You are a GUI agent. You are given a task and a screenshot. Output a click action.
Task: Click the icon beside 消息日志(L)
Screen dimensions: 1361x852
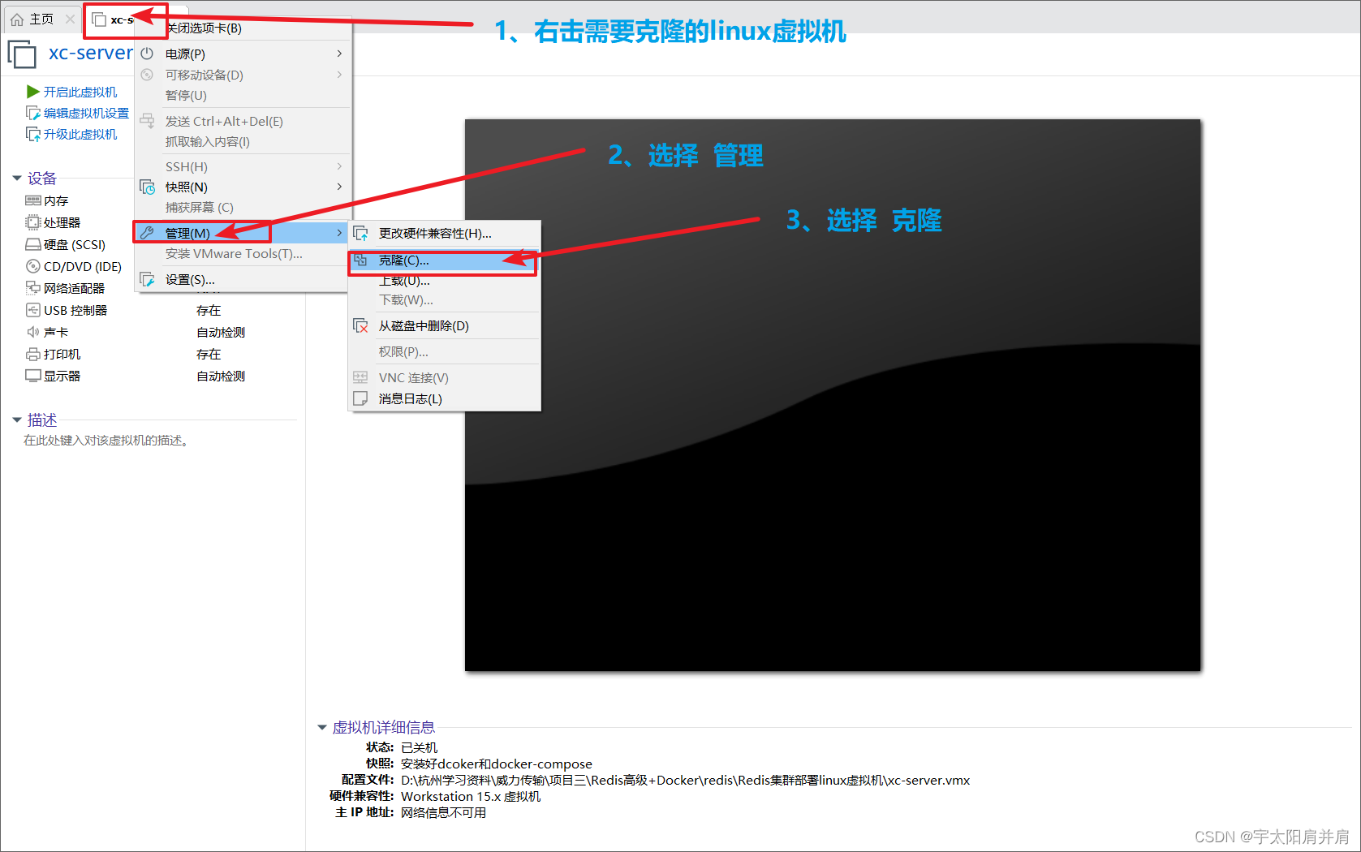point(360,398)
